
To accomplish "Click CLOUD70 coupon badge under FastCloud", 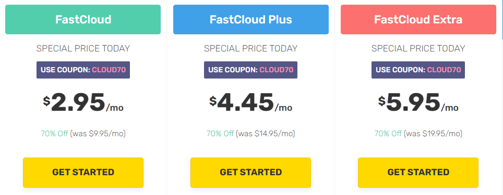I will (83, 70).
